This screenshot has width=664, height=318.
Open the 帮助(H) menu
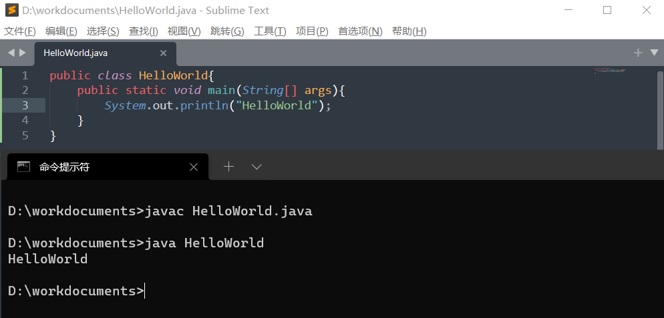[409, 31]
